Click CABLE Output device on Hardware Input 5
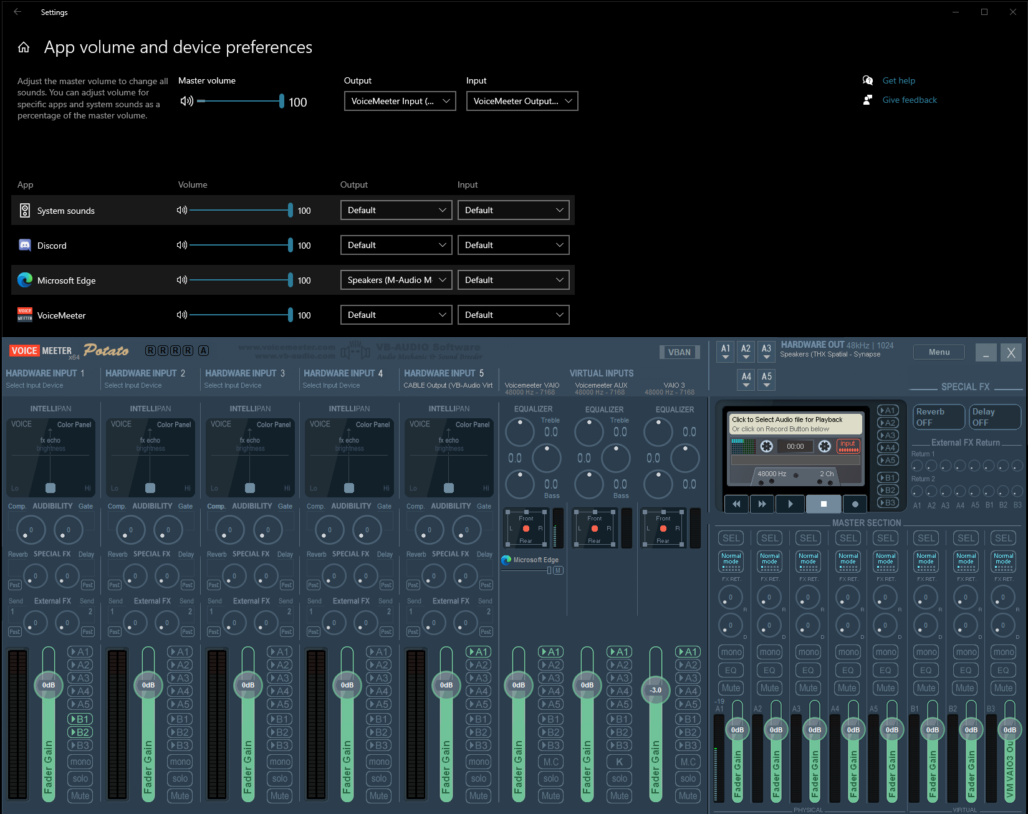Screen dimensions: 1028x814 click(x=448, y=385)
